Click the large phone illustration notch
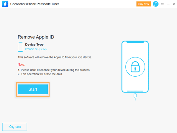Image resolution: width=177 pixels, height=133 pixels. point(135,42)
